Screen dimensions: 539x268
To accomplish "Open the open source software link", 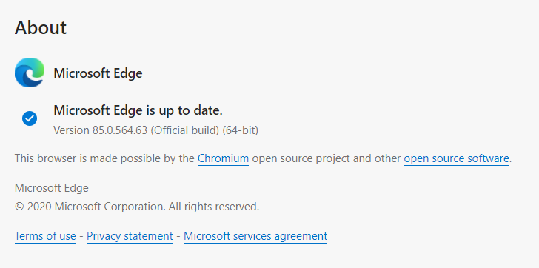I will [x=456, y=158].
